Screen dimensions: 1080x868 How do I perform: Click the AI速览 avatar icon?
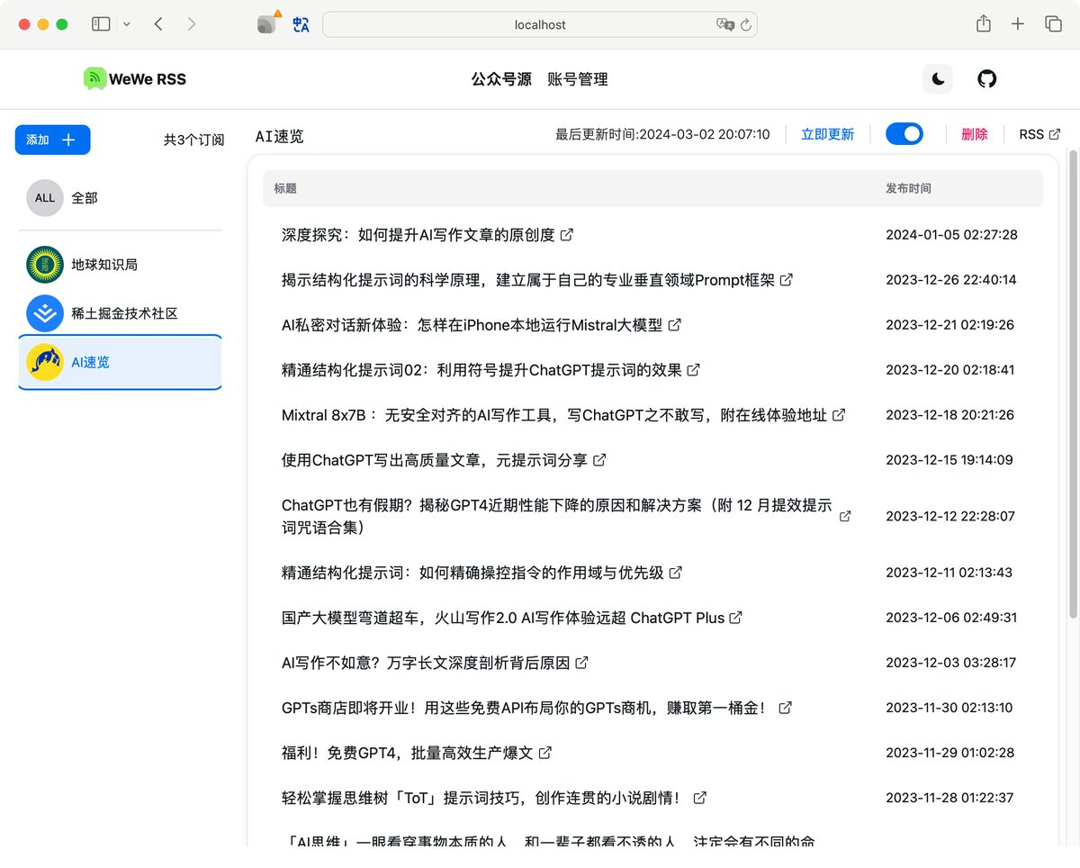(x=45, y=362)
